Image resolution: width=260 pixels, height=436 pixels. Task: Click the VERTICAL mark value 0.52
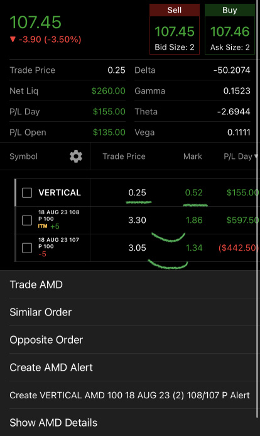click(194, 192)
